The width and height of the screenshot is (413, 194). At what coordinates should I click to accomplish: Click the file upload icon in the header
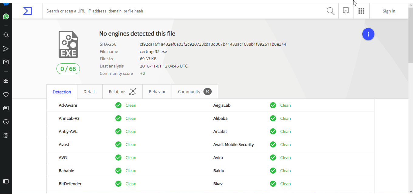coord(346,11)
